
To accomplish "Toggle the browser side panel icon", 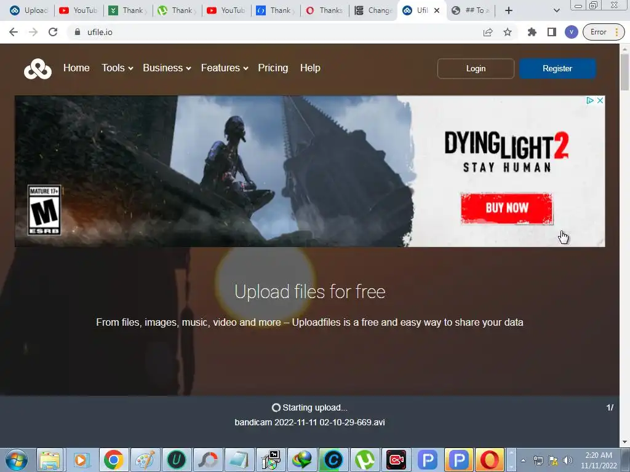I will point(552,32).
